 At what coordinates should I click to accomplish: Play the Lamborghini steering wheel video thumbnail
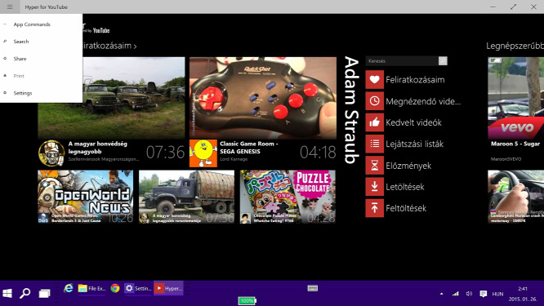516,197
